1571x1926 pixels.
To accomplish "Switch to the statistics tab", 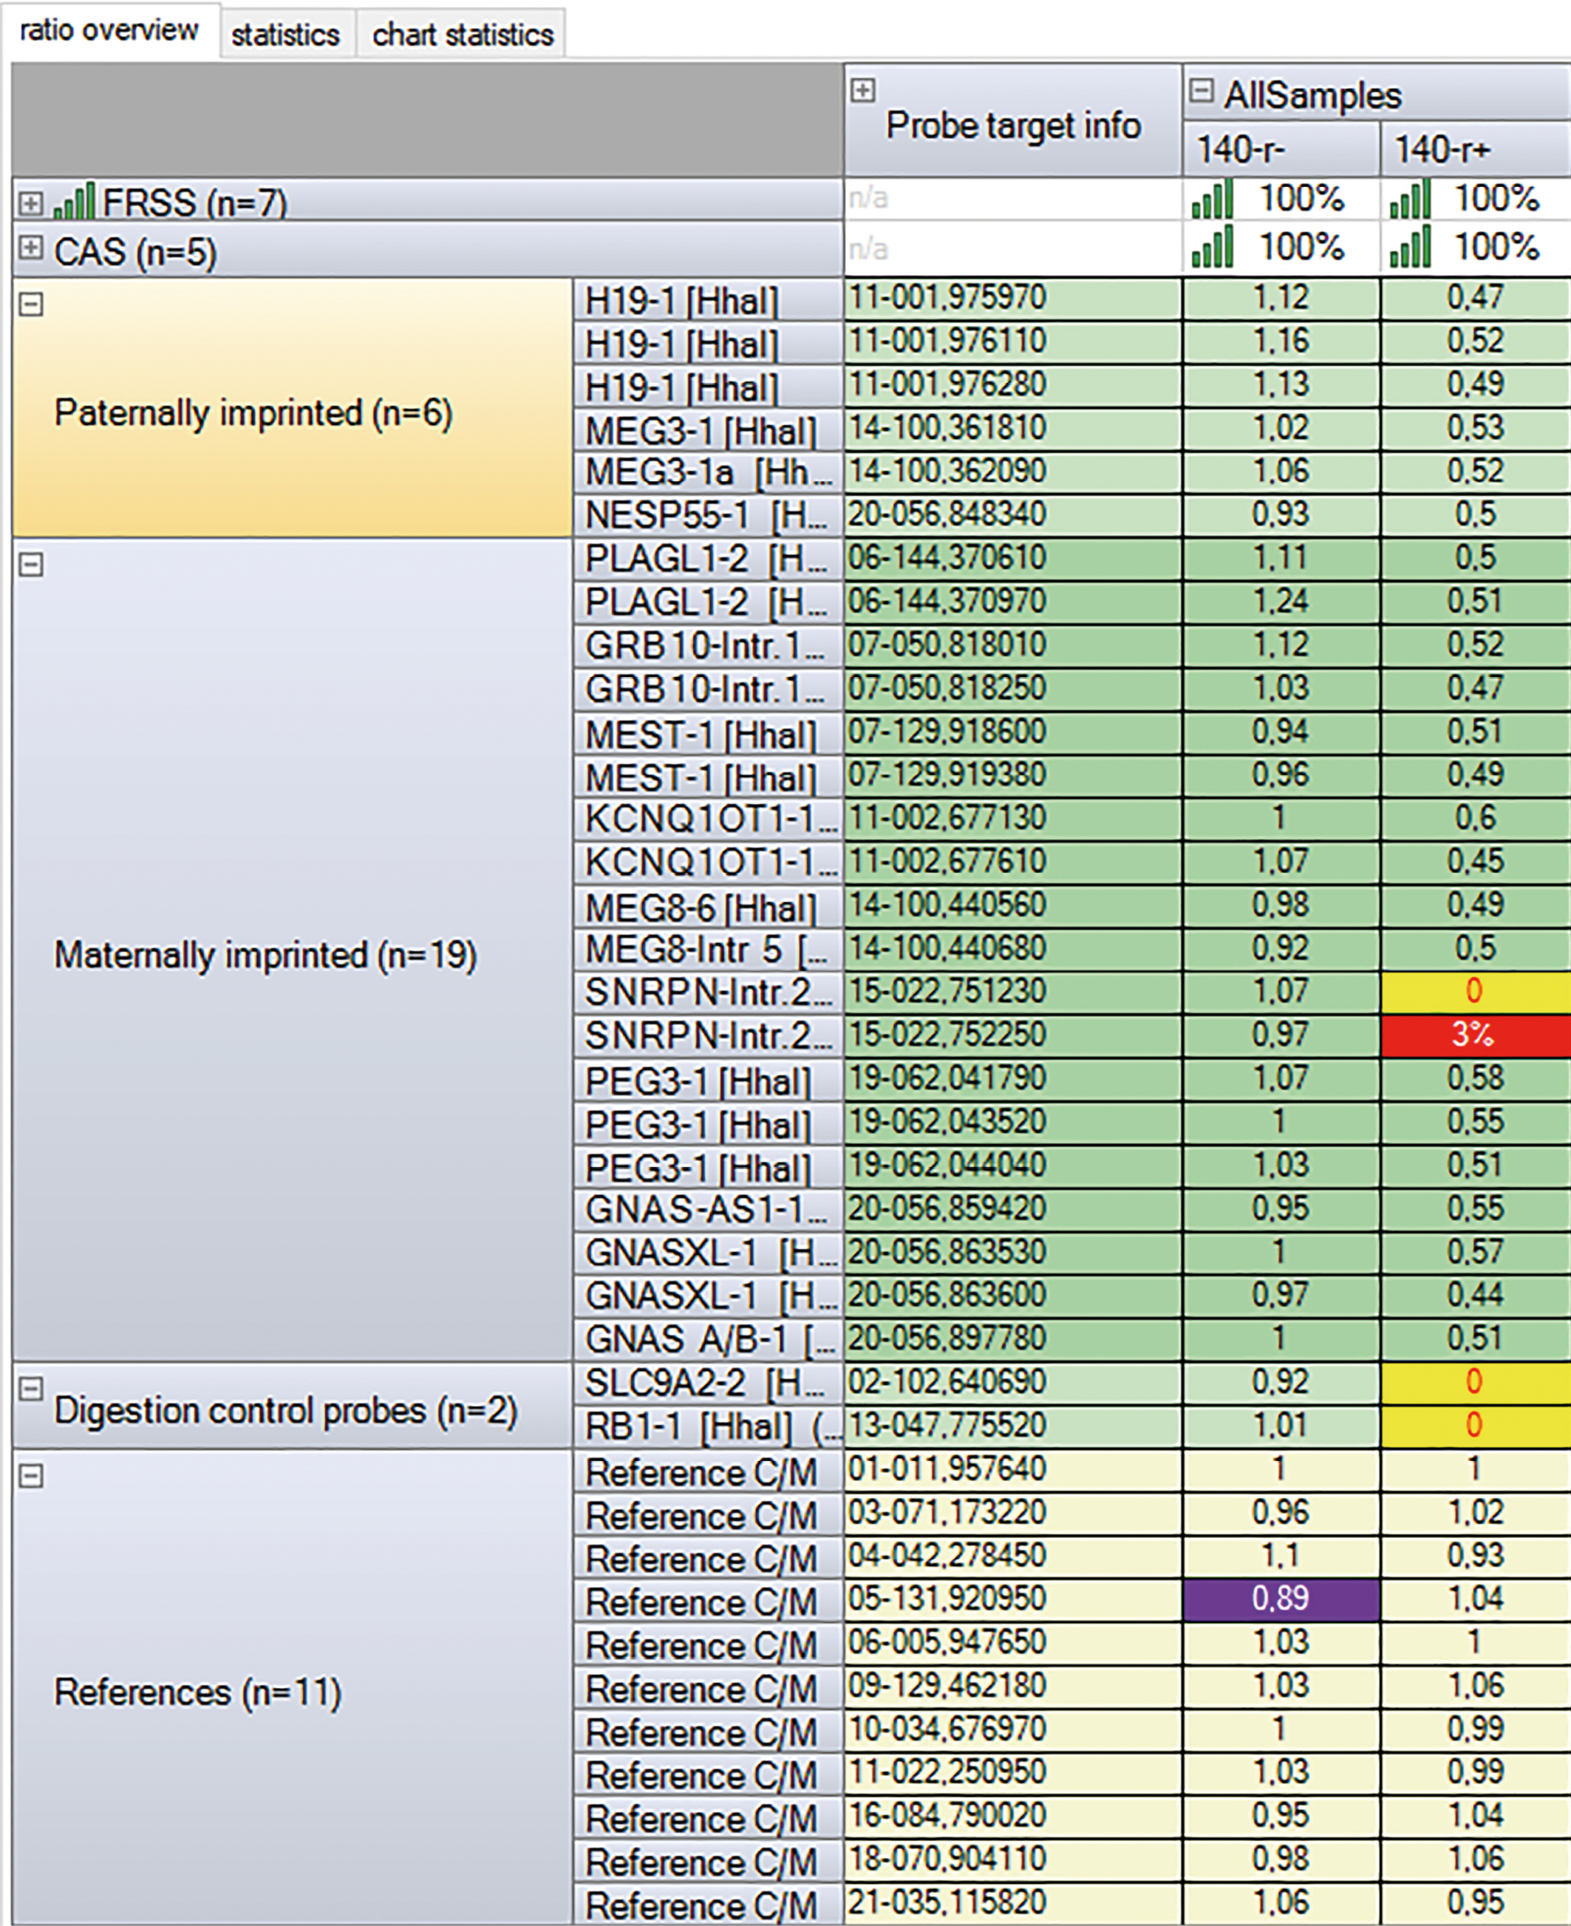I will pyautogui.click(x=285, y=35).
